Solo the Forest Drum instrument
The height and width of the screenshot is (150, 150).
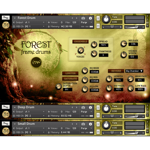pyautogui.click(x=98, y=18)
